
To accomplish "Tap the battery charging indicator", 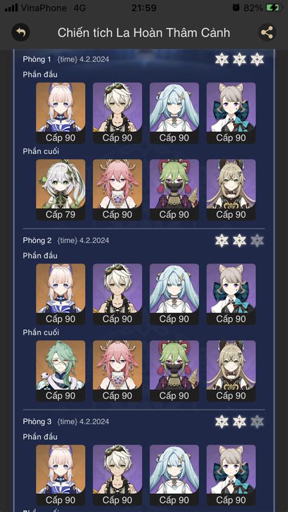I will (x=274, y=8).
